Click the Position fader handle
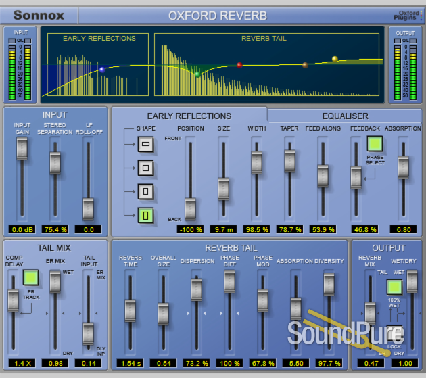The height and width of the screenshot is (378, 426). click(191, 209)
